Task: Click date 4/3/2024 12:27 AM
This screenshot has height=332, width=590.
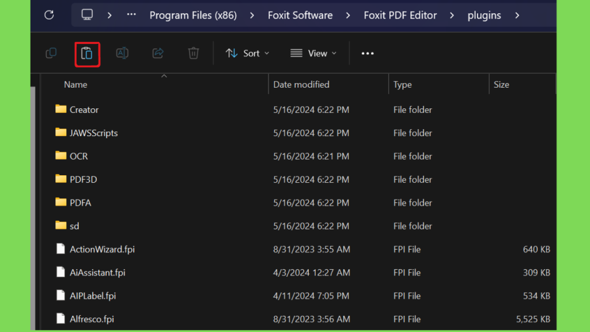Action: coord(312,273)
